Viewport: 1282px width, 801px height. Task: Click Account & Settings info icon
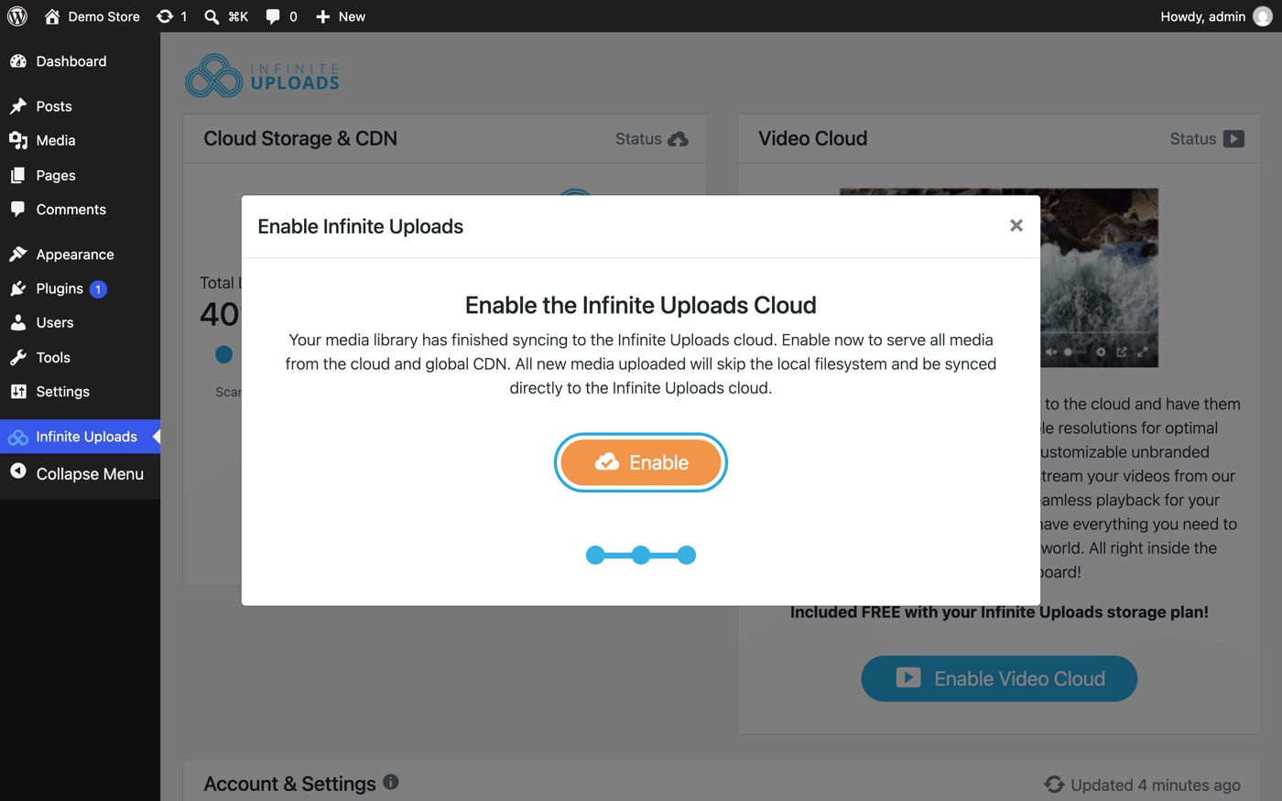point(391,782)
